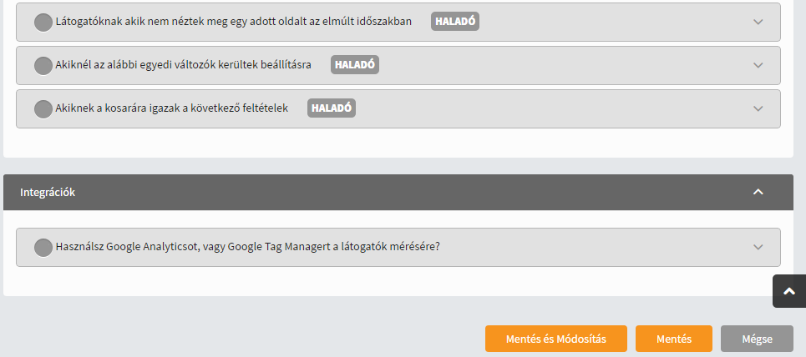Enable the cart conditions rule toggle
806x357 pixels.
(43, 109)
